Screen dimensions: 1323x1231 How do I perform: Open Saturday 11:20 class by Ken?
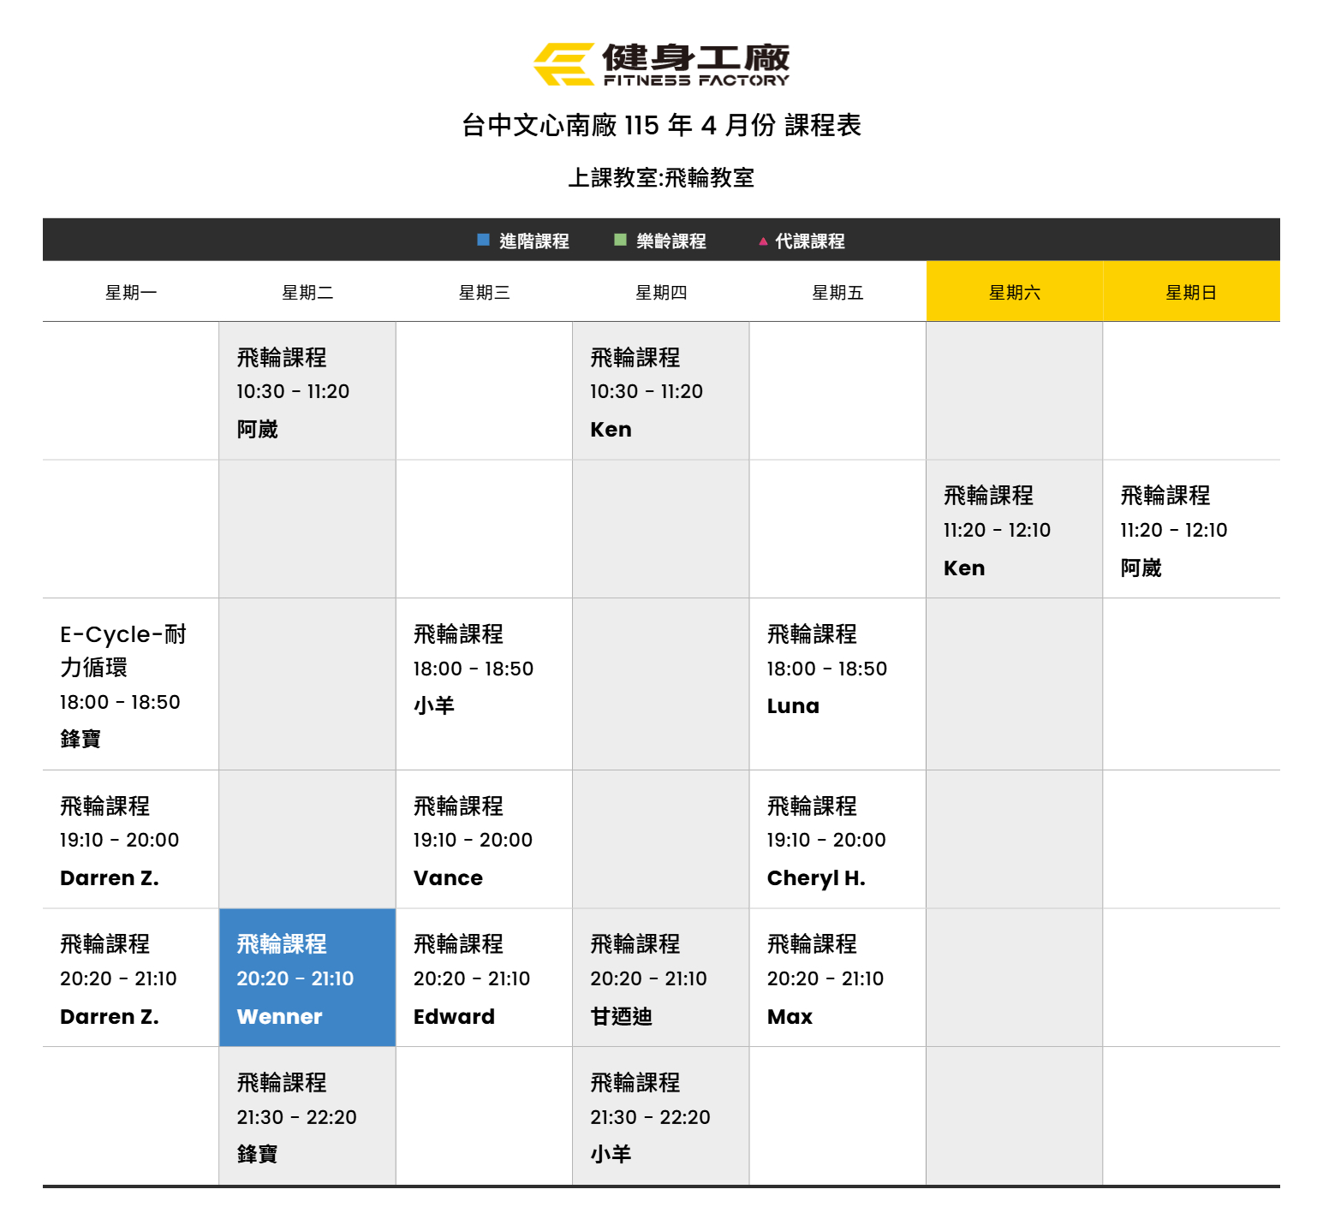1014,530
